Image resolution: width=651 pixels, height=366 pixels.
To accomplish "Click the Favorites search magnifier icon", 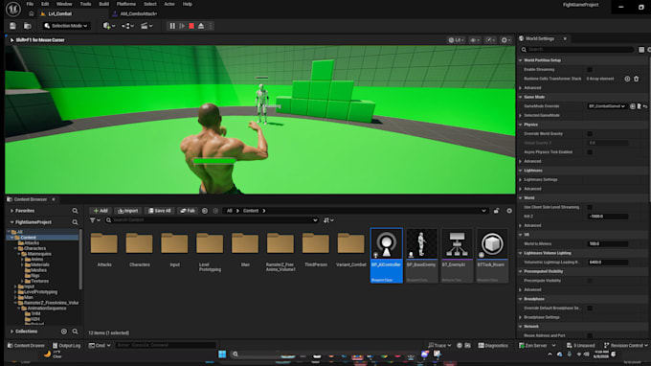I will pyautogui.click(x=75, y=211).
